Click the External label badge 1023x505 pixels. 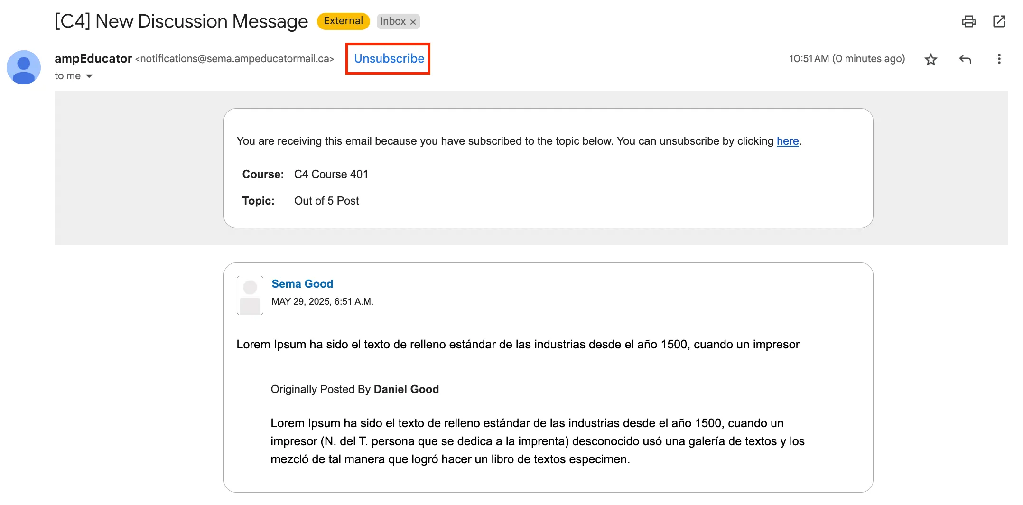343,21
